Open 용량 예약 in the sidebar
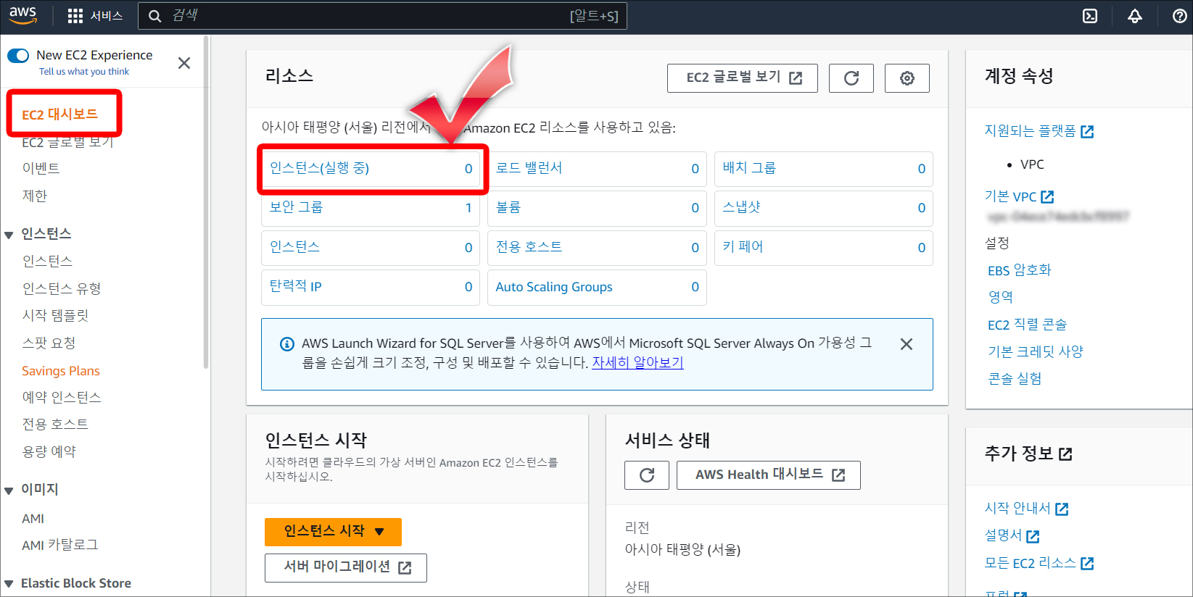Image resolution: width=1193 pixels, height=597 pixels. [49, 451]
